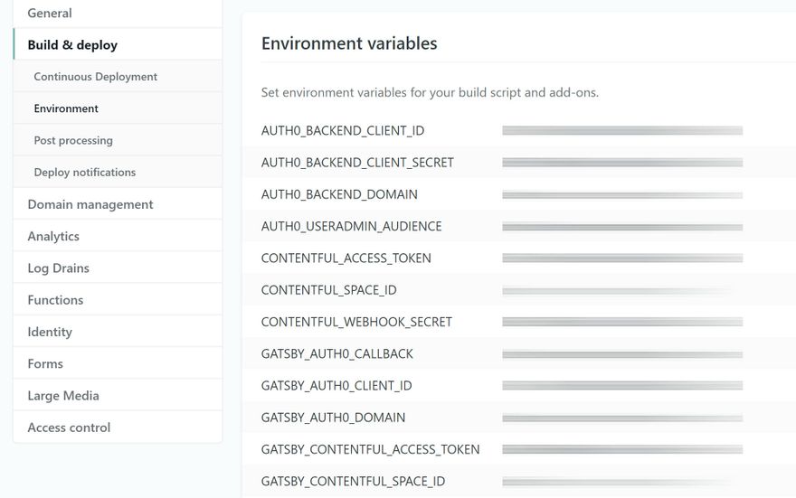
Task: Click the AUTH0_BACKEND_DOMAIN blurred value
Action: (x=621, y=195)
